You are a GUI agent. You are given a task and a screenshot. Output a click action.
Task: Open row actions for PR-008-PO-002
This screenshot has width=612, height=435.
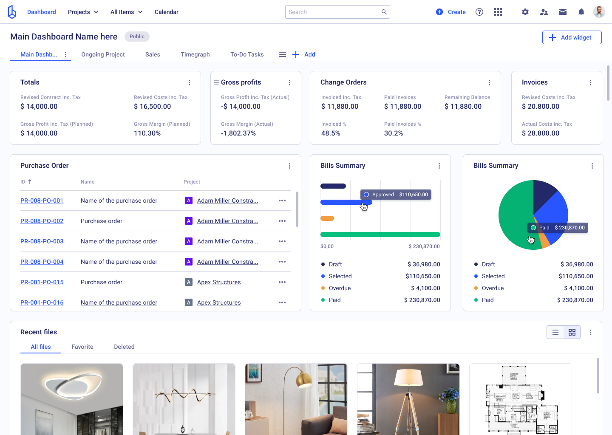click(282, 221)
